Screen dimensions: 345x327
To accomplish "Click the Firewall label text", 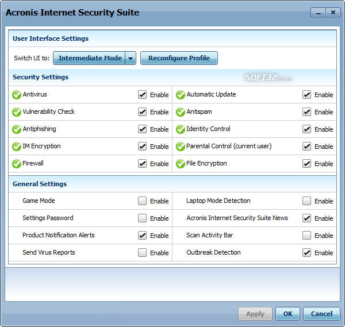I will pos(33,163).
